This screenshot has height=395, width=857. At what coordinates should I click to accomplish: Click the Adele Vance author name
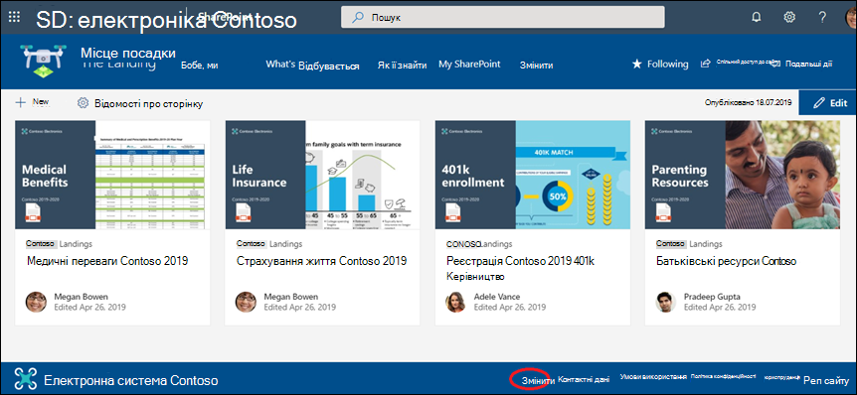497,297
